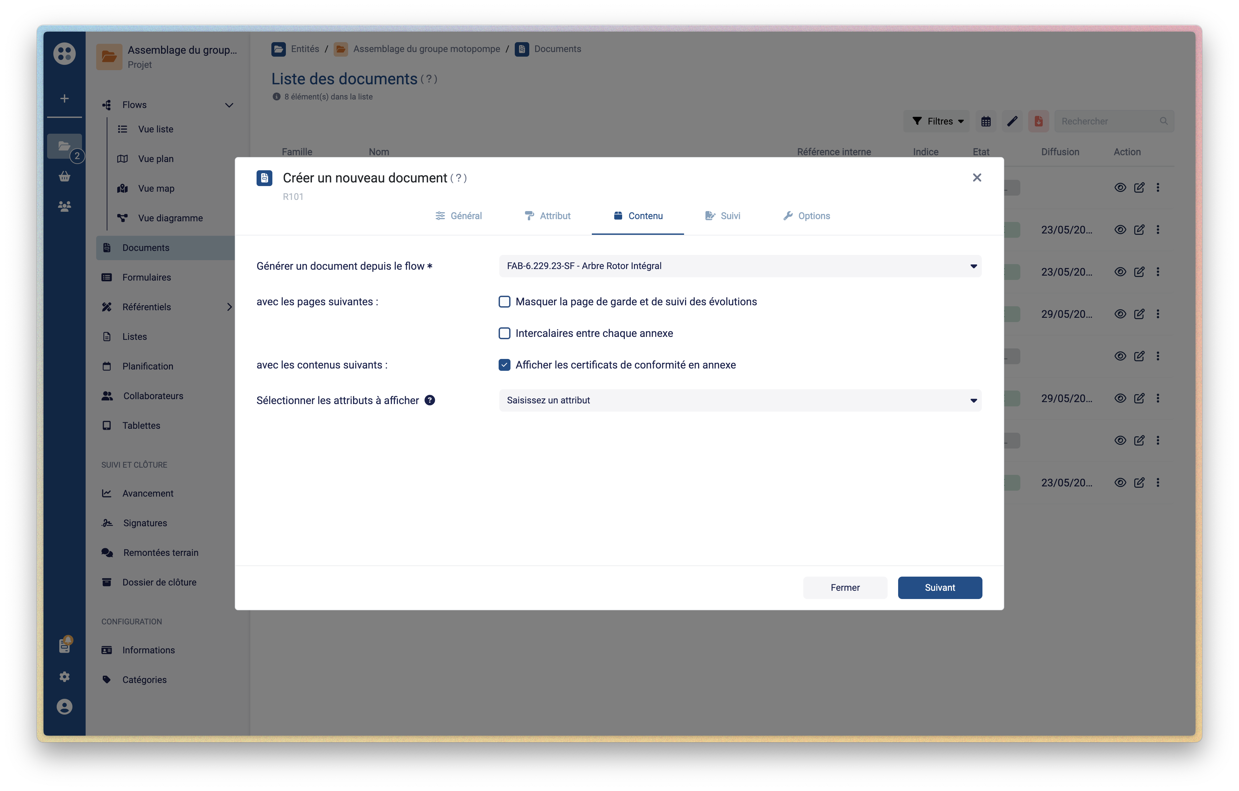Click the help icon beside attributs à afficher
The height and width of the screenshot is (791, 1239).
(430, 400)
